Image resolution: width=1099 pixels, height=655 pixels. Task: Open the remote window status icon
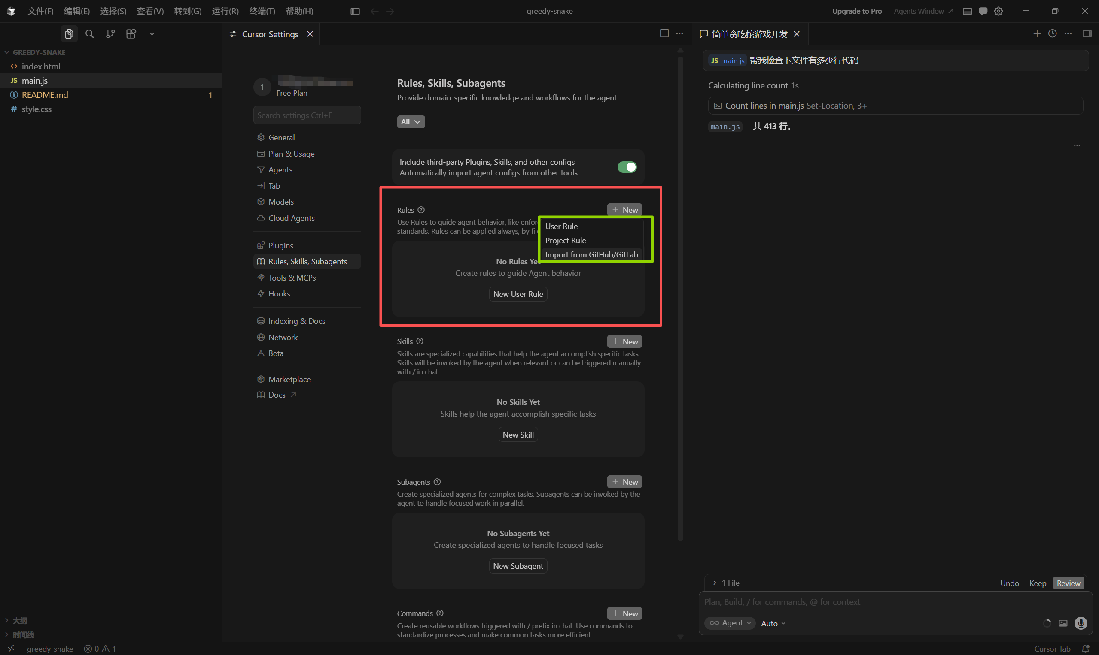click(11, 649)
